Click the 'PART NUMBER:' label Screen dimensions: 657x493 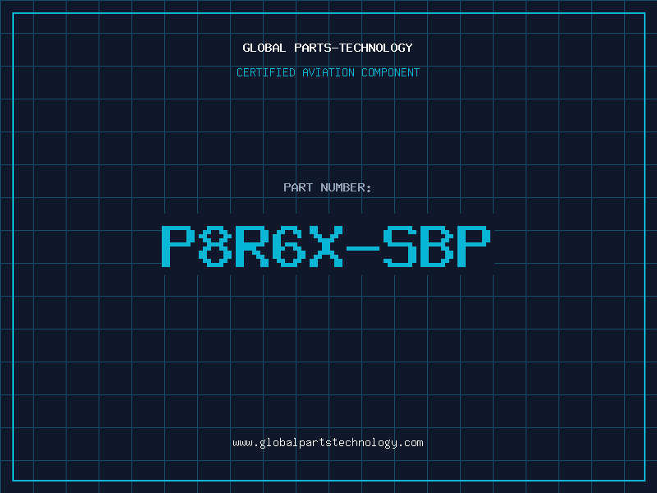pyautogui.click(x=328, y=187)
